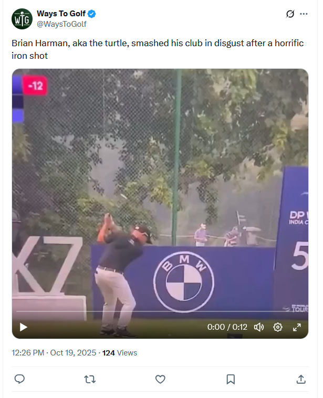This screenshot has width=323, height=398.
Task: Bookmark this post
Action: coord(231,380)
